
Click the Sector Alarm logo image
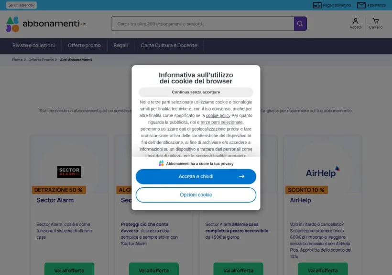pyautogui.click(x=69, y=172)
